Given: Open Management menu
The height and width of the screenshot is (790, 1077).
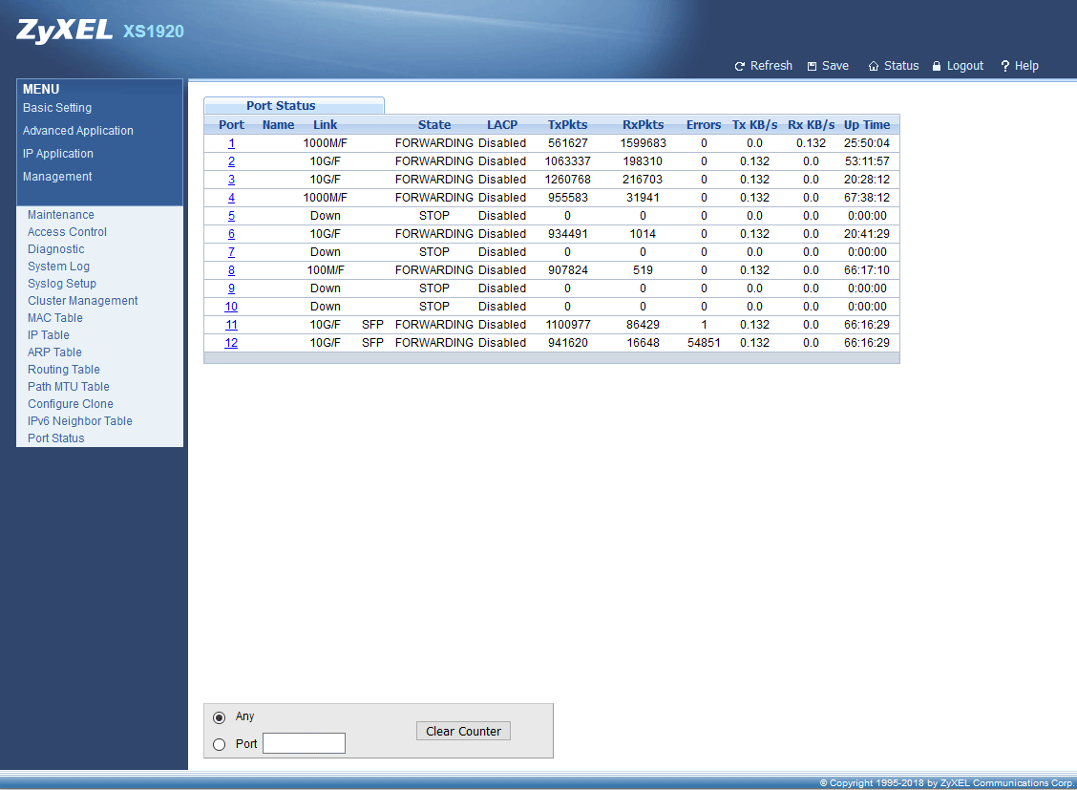Looking at the screenshot, I should pos(57,177).
